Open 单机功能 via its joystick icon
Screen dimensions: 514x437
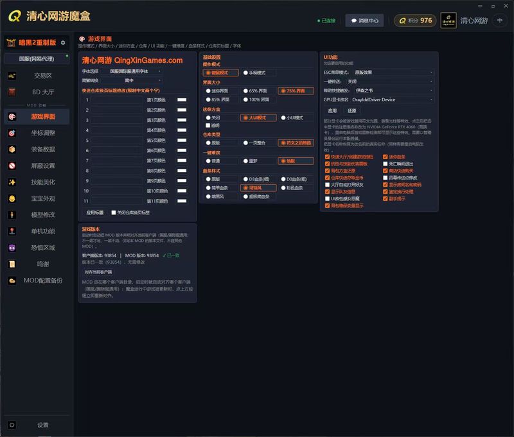pyautogui.click(x=12, y=232)
